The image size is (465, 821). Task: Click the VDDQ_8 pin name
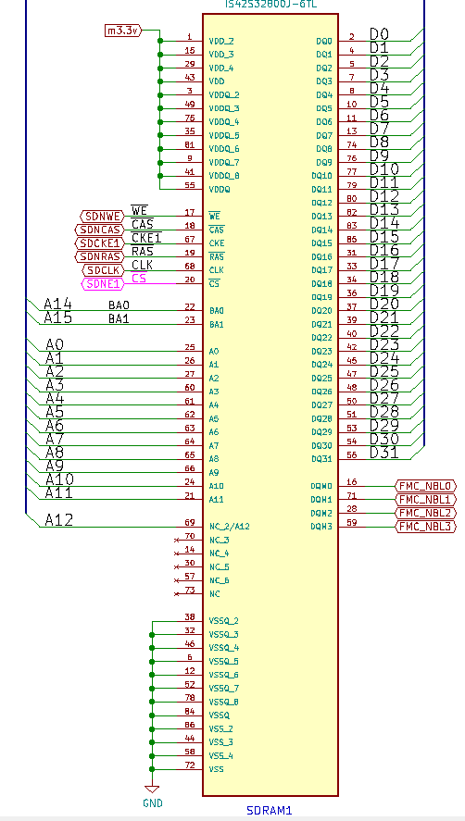(224, 176)
